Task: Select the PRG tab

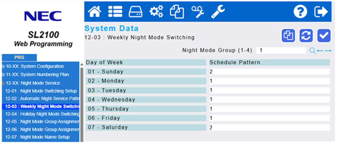Action: tap(19, 57)
